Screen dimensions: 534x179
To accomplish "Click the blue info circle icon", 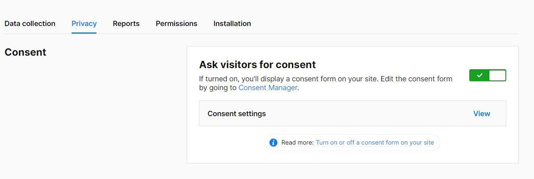I will pyautogui.click(x=273, y=143).
